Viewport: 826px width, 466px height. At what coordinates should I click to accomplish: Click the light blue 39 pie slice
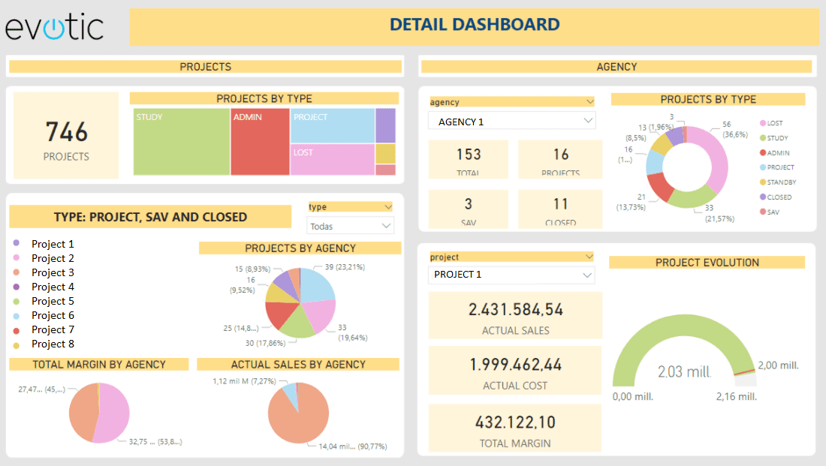pos(316,284)
